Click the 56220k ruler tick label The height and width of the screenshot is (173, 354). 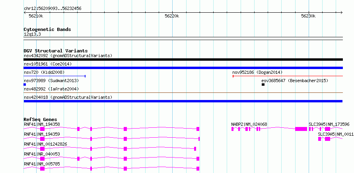click(172, 16)
